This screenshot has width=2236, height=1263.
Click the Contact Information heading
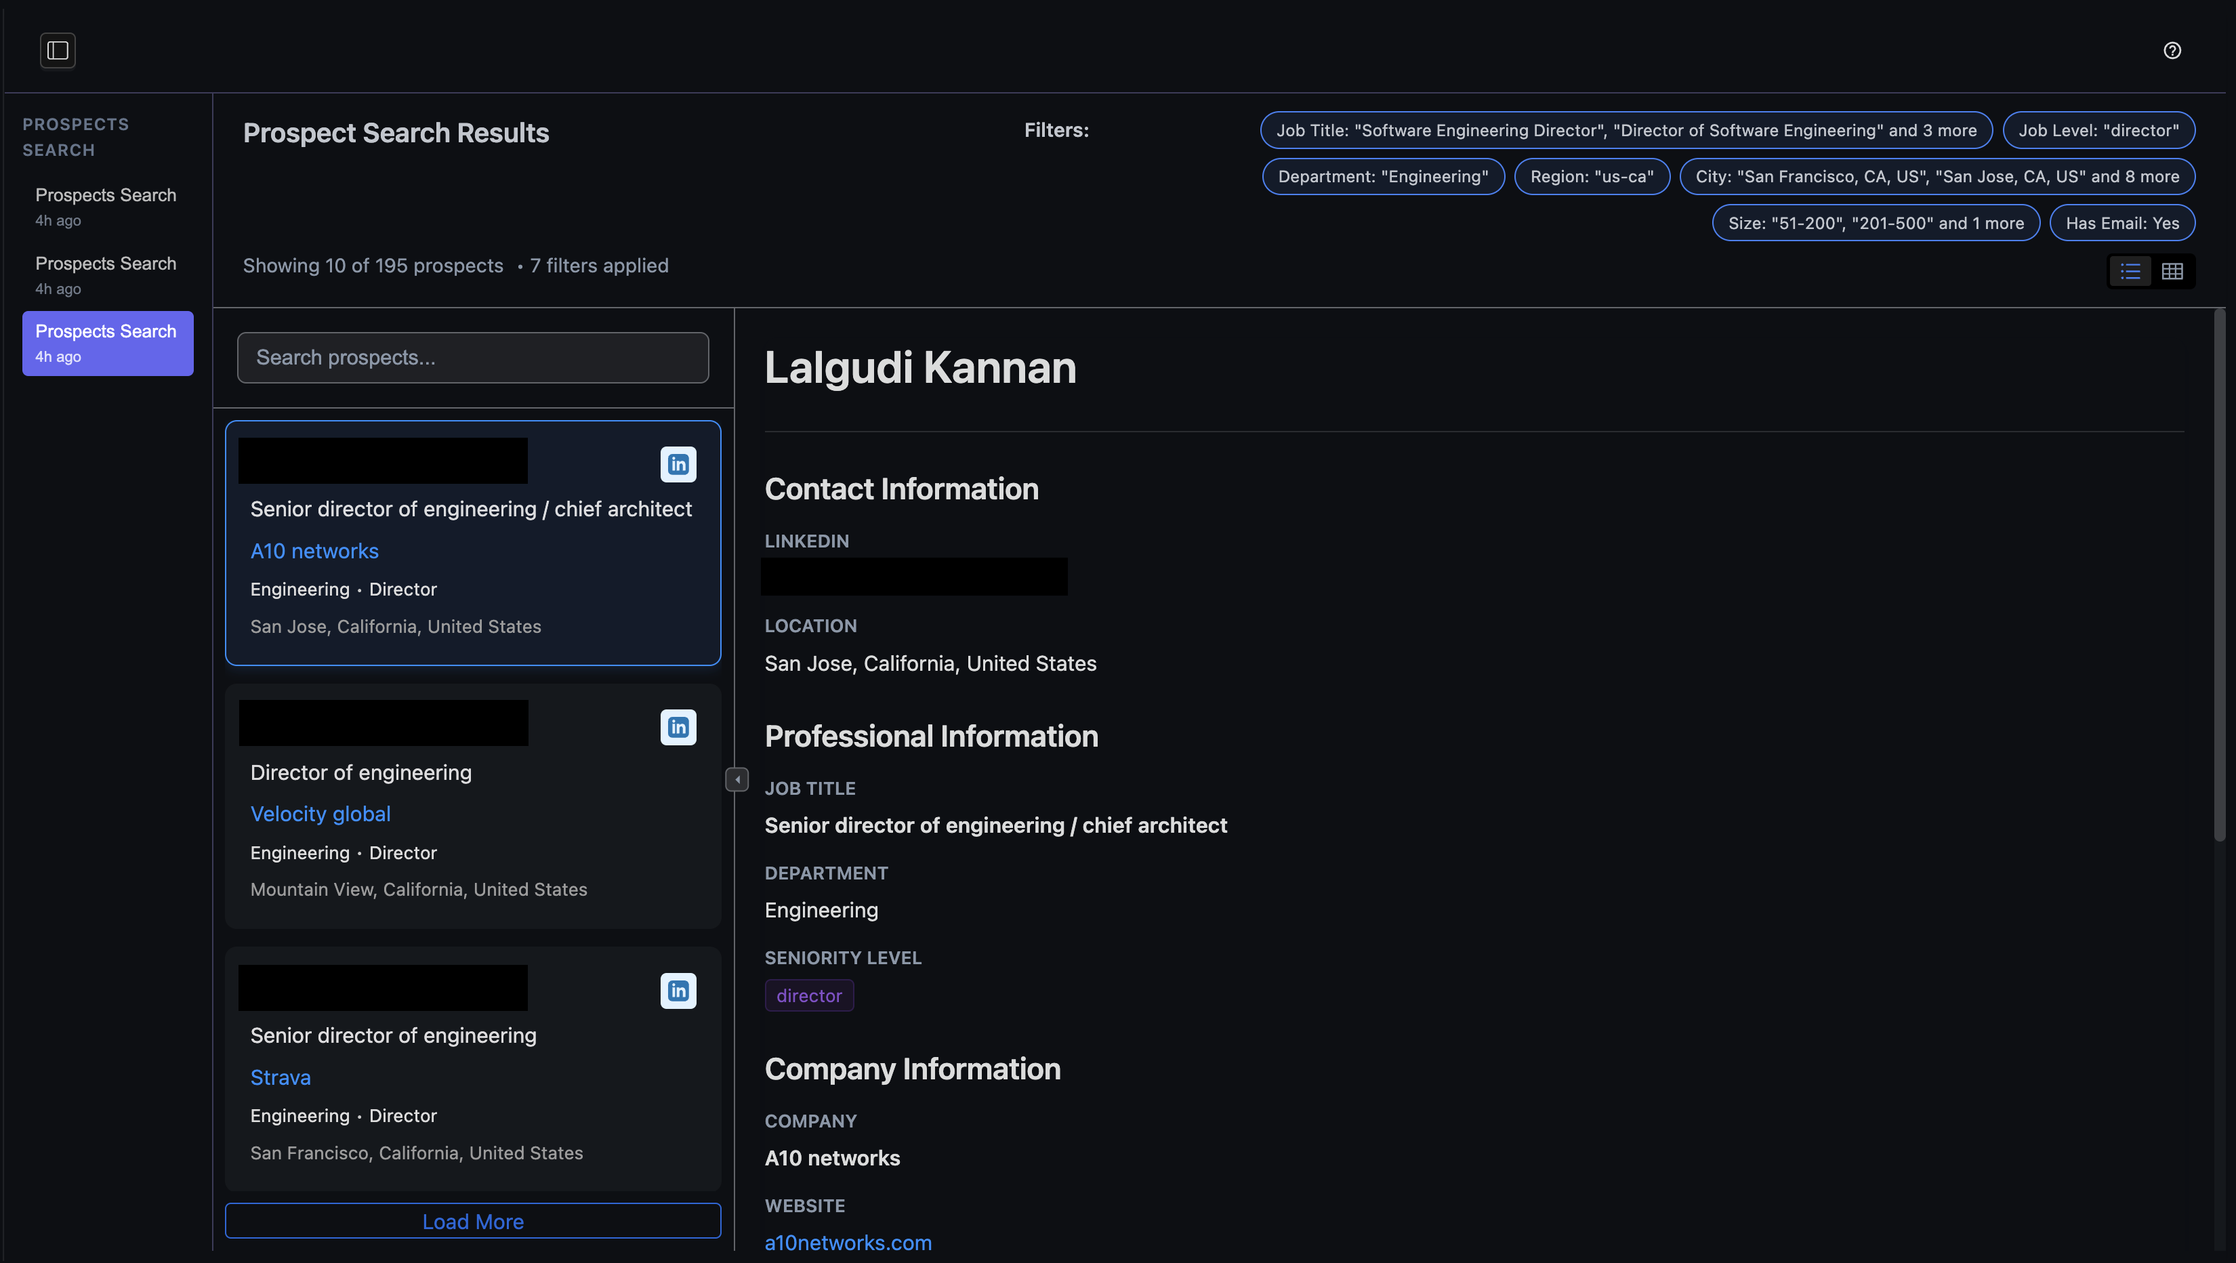tap(902, 490)
